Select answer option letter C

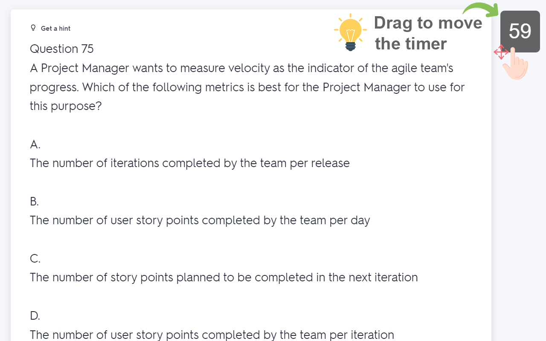tap(35, 259)
